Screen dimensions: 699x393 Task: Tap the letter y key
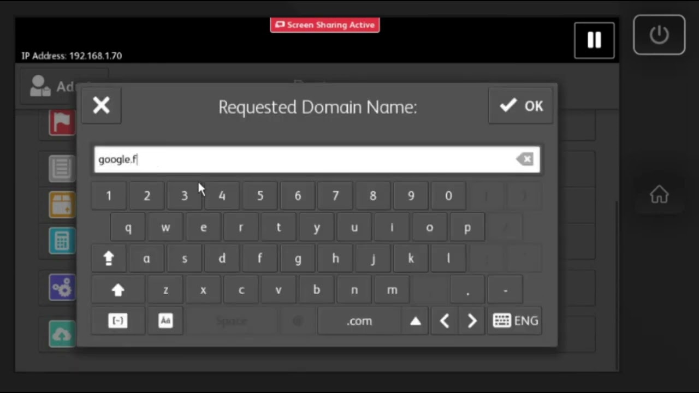[x=316, y=228]
